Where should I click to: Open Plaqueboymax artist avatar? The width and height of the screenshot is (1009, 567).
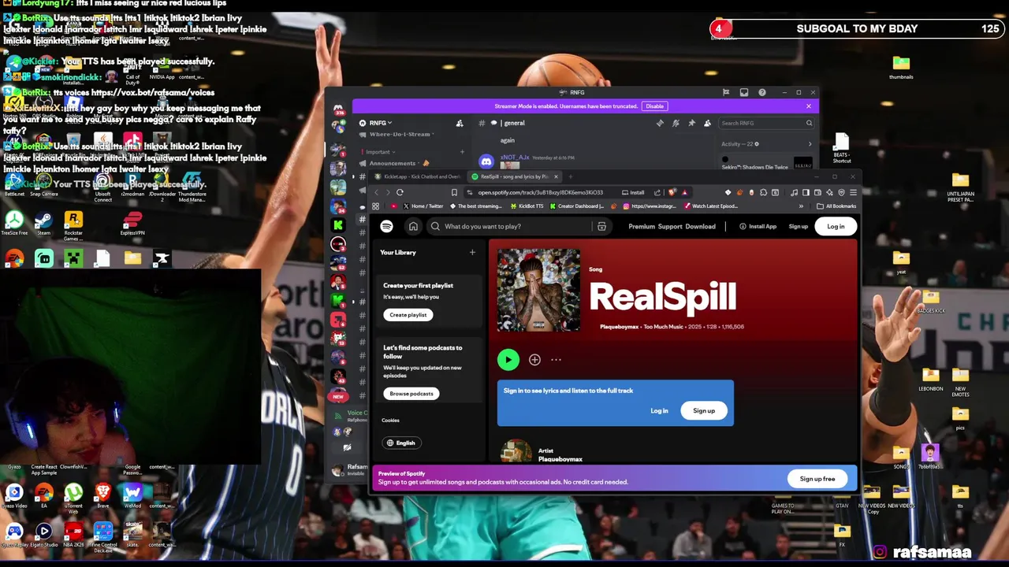coord(516,451)
